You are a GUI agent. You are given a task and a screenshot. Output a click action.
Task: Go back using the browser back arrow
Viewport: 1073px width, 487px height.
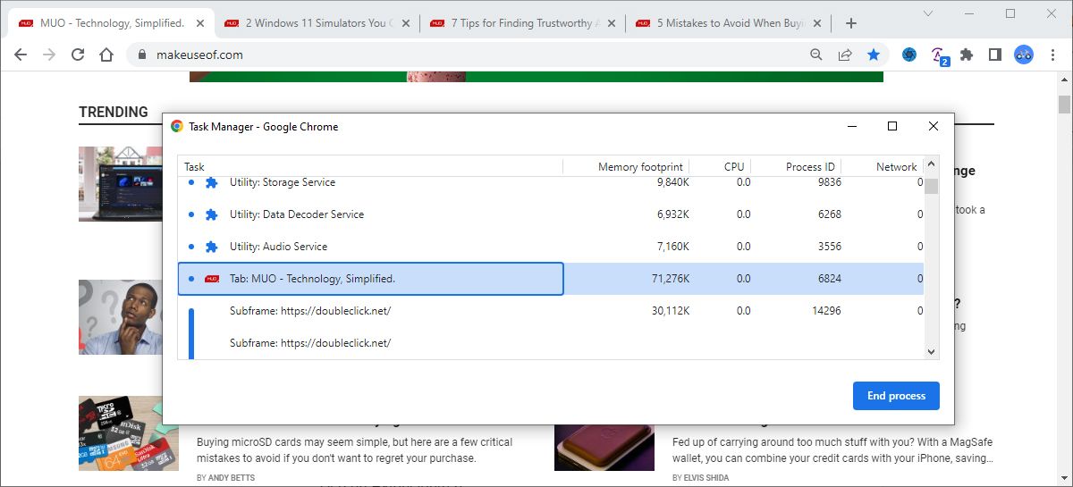(x=21, y=55)
